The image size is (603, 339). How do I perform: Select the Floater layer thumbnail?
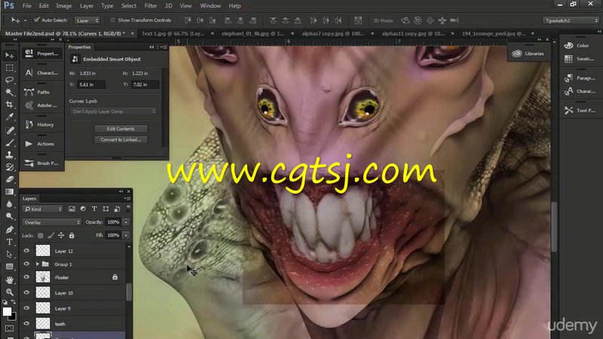coord(43,277)
